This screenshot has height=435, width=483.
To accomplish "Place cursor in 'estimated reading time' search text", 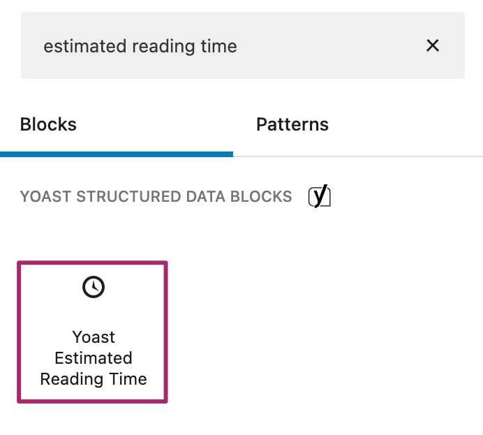I will pos(140,46).
